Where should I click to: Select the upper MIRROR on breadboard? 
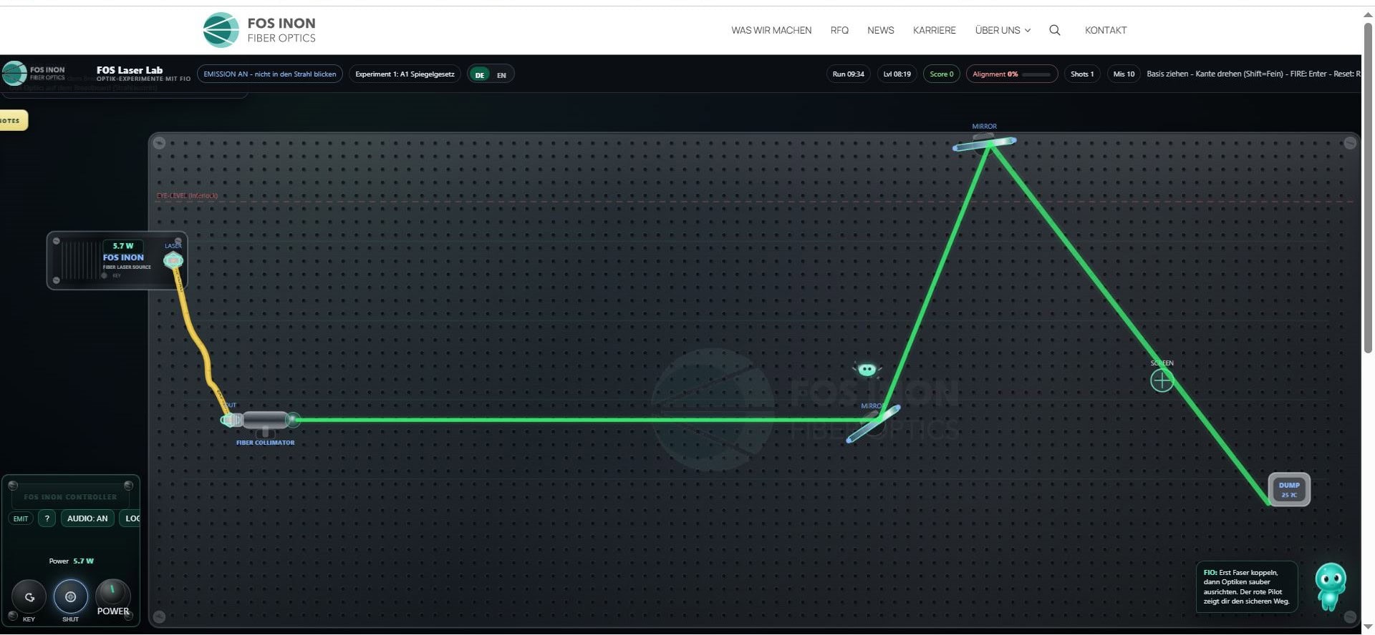coord(985,143)
